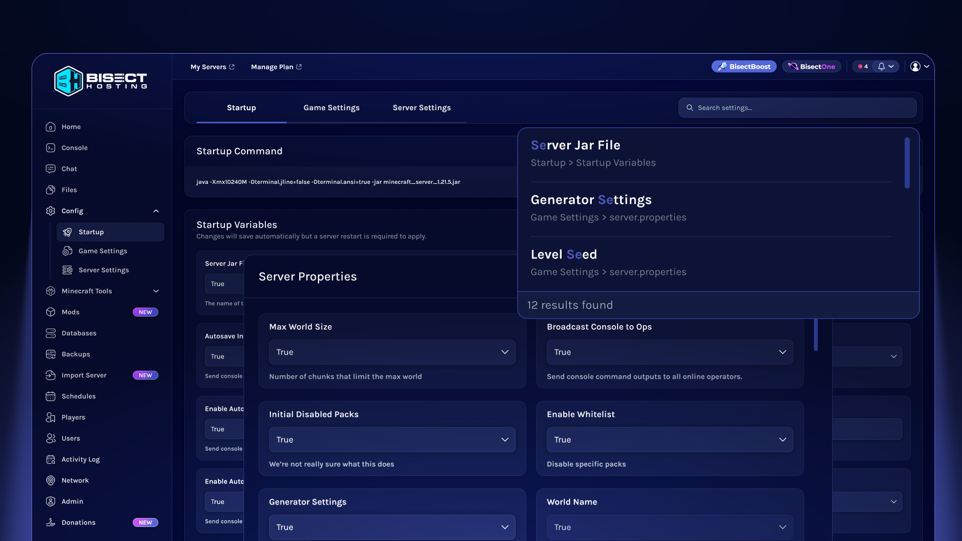Click the Databases icon

[51, 333]
